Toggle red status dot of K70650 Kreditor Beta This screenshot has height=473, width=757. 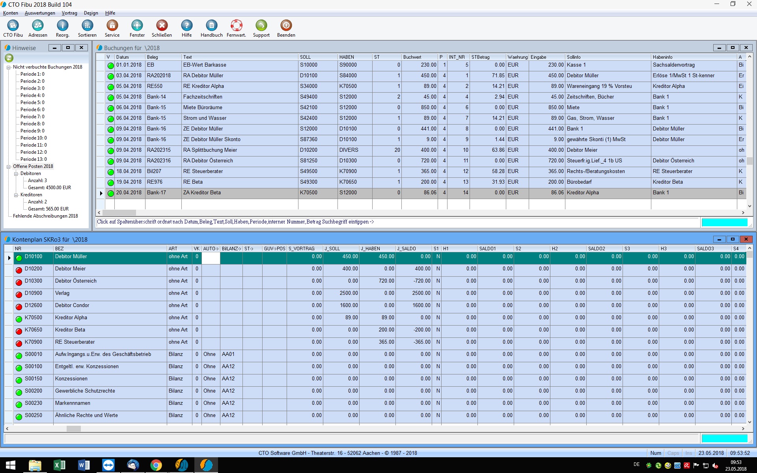point(19,331)
